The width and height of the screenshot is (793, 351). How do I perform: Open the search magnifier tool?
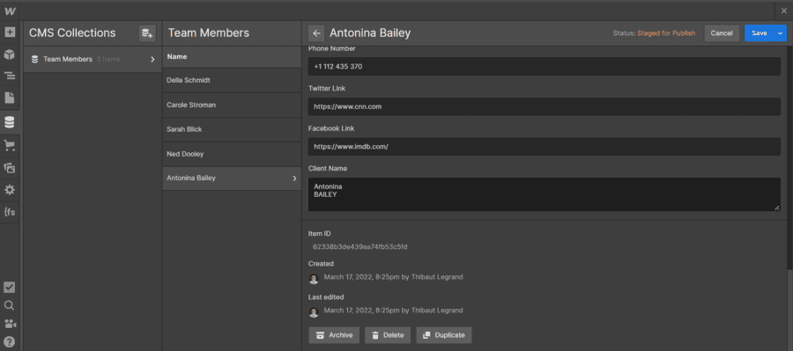(10, 305)
